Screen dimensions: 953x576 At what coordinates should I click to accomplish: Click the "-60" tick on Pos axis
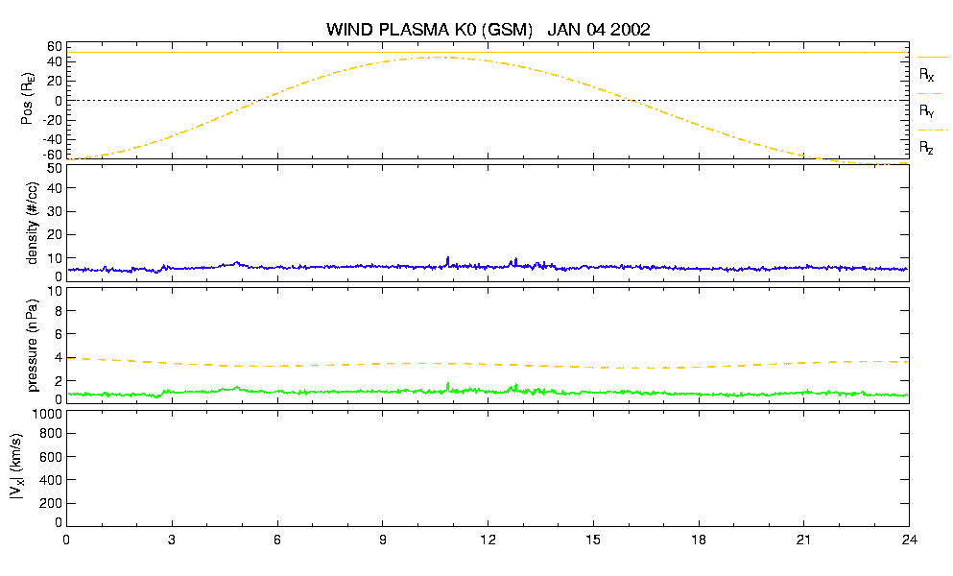(x=53, y=156)
